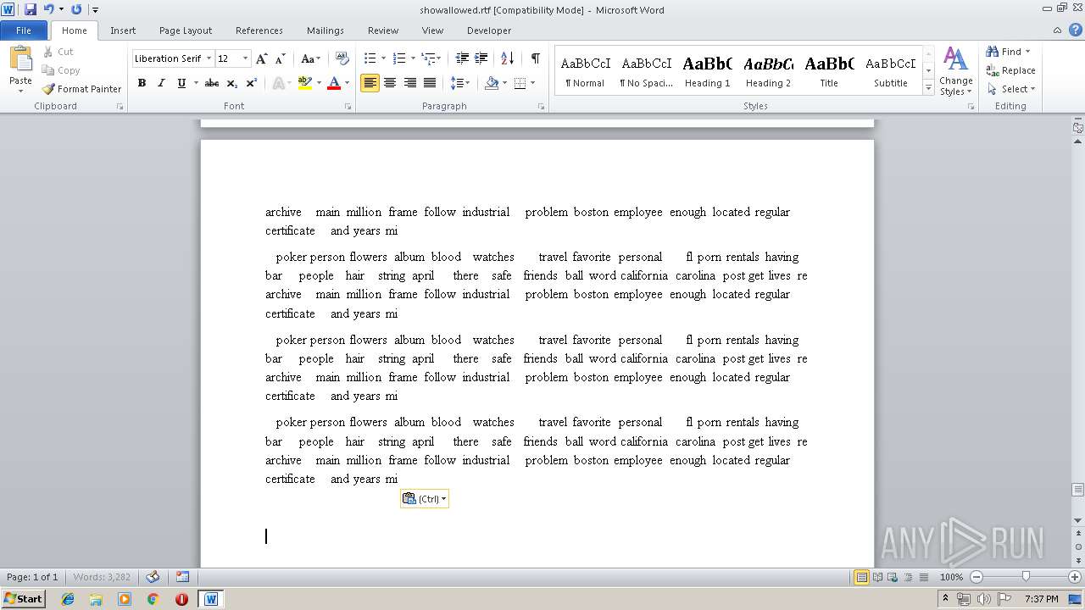Image resolution: width=1085 pixels, height=610 pixels.
Task: Click the vertical scrollbar down arrow
Action: pos(1078,520)
